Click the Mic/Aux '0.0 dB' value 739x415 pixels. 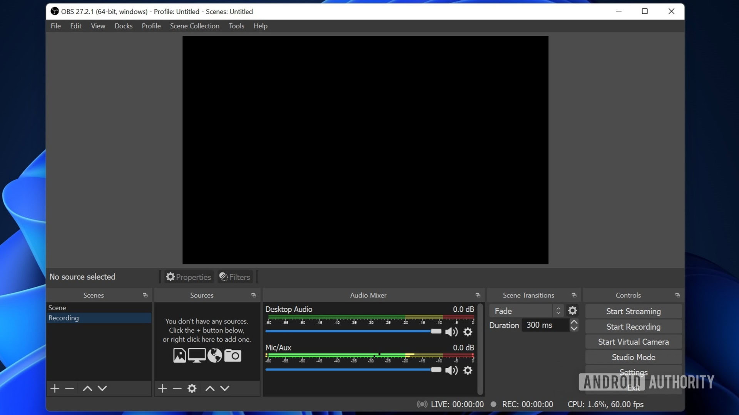tap(463, 348)
